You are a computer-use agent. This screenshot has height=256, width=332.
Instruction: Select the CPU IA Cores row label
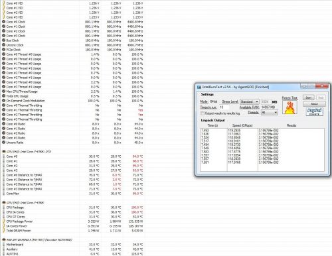[x=15, y=212]
